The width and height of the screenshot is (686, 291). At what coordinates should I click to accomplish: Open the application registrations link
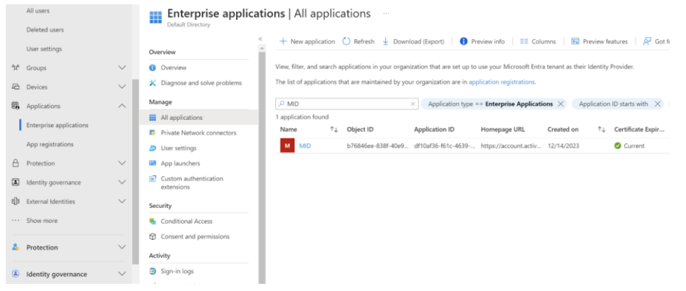[x=502, y=82]
